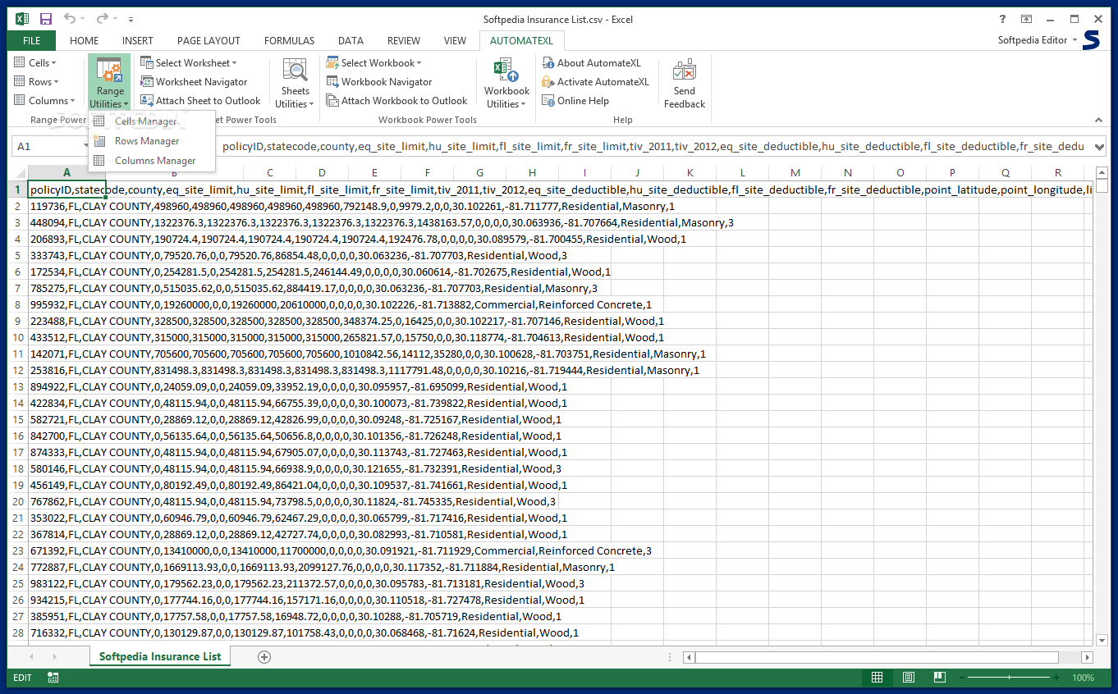Click the Range Utilities button icon
This screenshot has width=1118, height=694.
click(109, 71)
